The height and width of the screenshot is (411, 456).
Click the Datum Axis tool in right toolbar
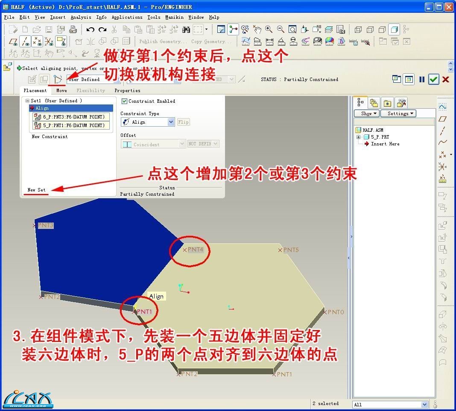tap(442, 131)
